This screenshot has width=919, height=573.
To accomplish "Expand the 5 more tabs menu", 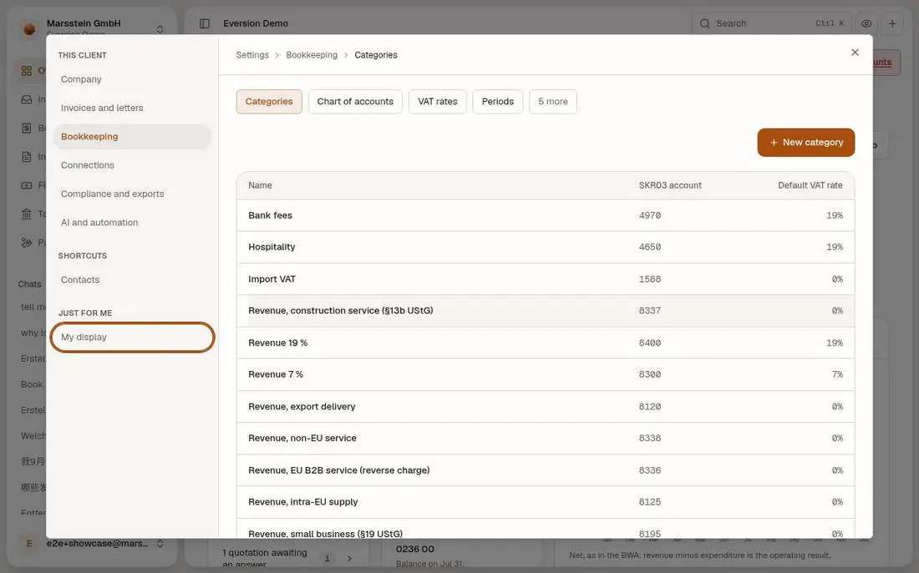I will (553, 101).
